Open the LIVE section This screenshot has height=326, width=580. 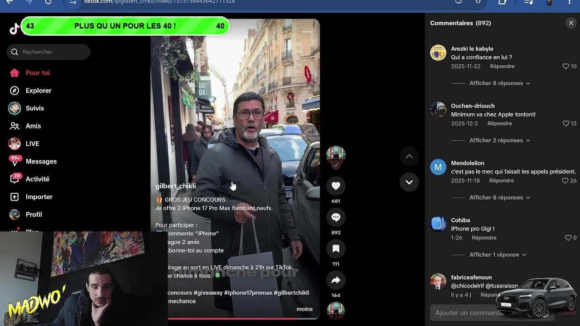pos(32,144)
